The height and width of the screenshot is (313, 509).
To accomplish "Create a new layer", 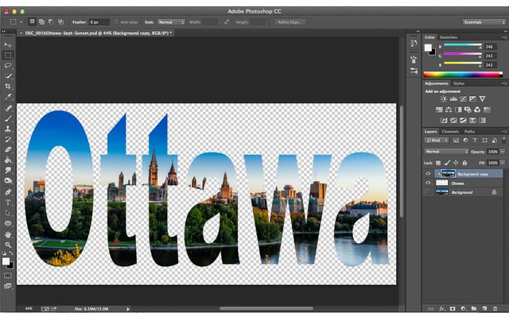I will pos(484,308).
